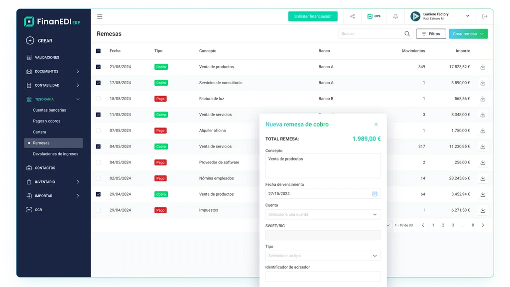510x287 pixels.
Task: Collapse the TESORERÍA sidebar section
Action: click(x=78, y=99)
